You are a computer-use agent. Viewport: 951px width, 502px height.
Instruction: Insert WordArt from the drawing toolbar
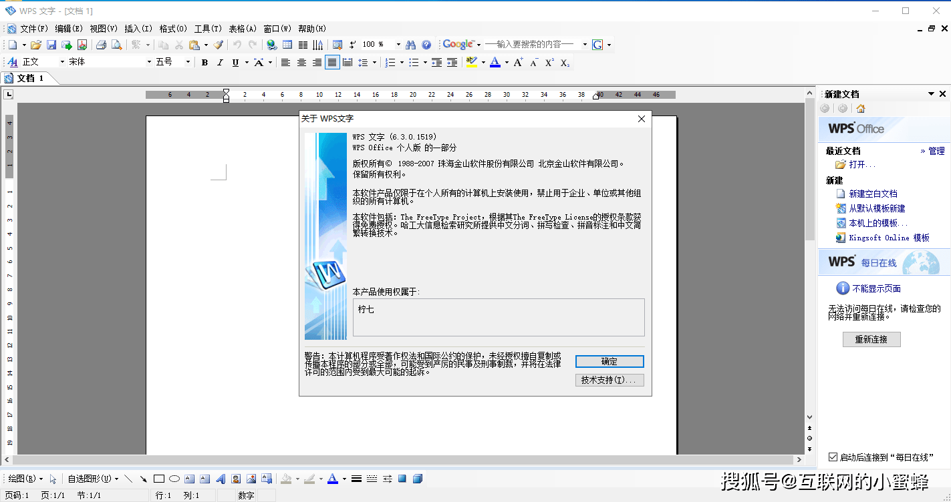(221, 479)
